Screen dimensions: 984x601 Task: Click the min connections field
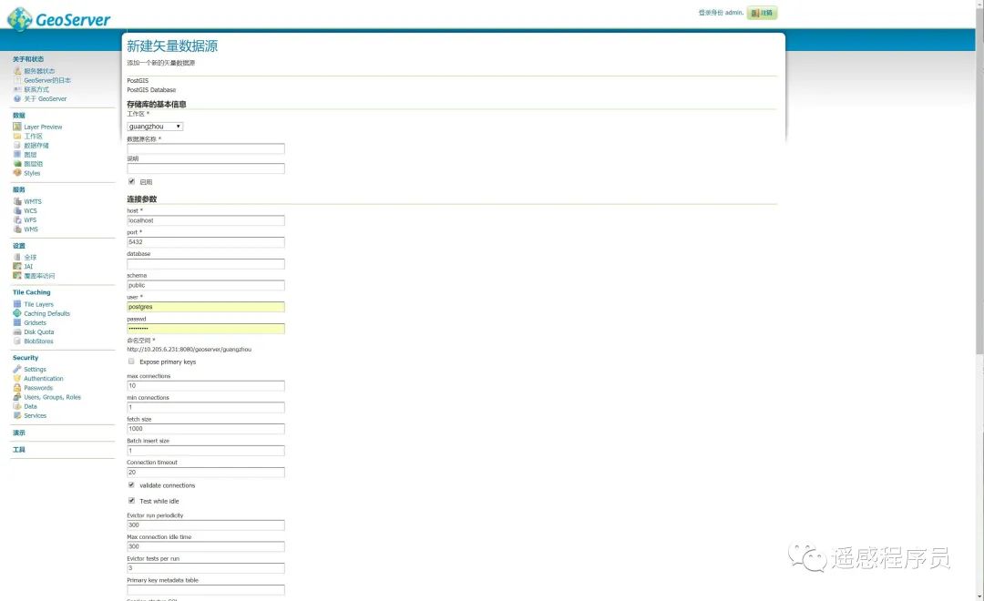pyautogui.click(x=206, y=407)
